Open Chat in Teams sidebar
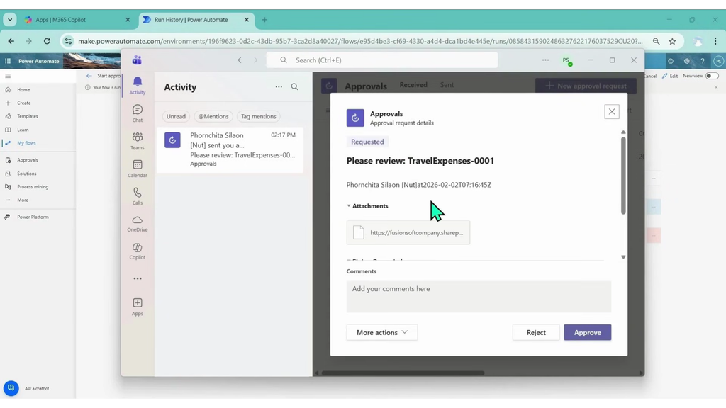 point(137,113)
